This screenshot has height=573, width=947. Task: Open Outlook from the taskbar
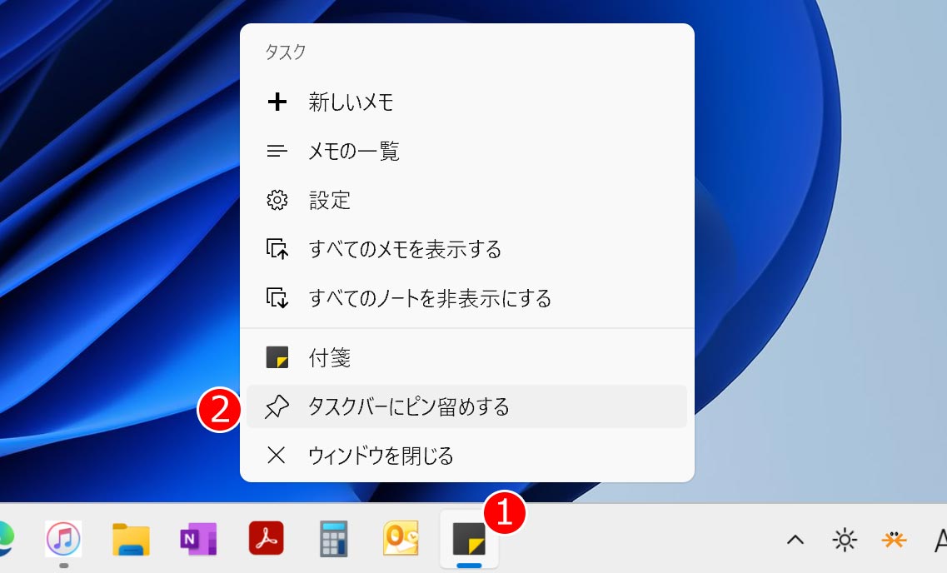pyautogui.click(x=401, y=540)
